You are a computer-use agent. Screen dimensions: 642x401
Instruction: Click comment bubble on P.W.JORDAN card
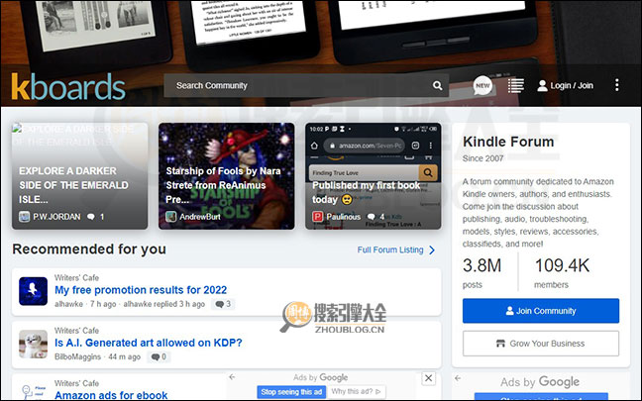click(x=91, y=217)
